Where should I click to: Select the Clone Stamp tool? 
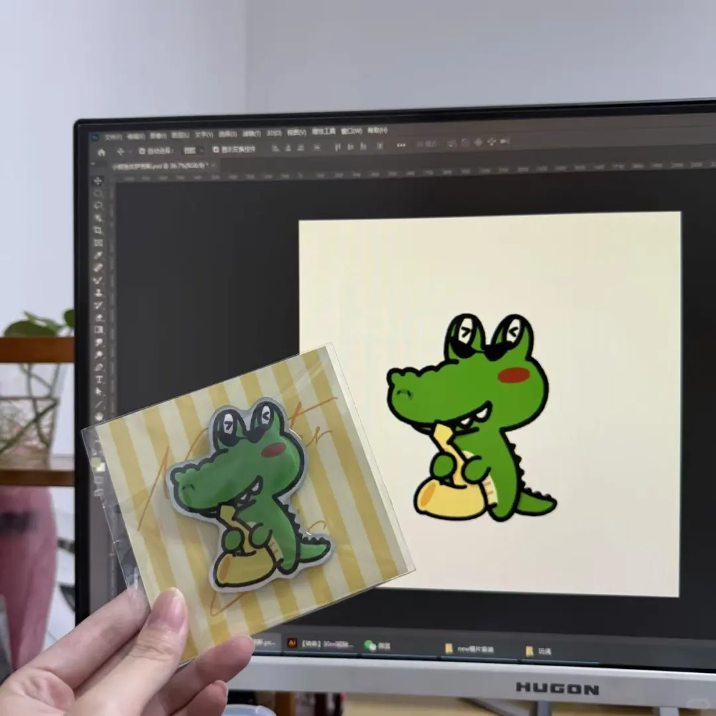99,293
